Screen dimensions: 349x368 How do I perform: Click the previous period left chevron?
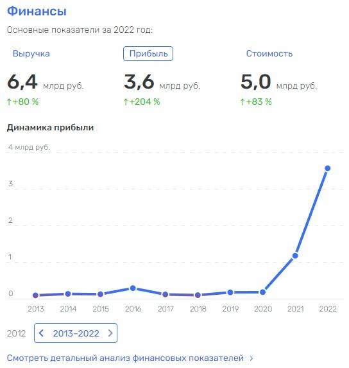(x=41, y=333)
